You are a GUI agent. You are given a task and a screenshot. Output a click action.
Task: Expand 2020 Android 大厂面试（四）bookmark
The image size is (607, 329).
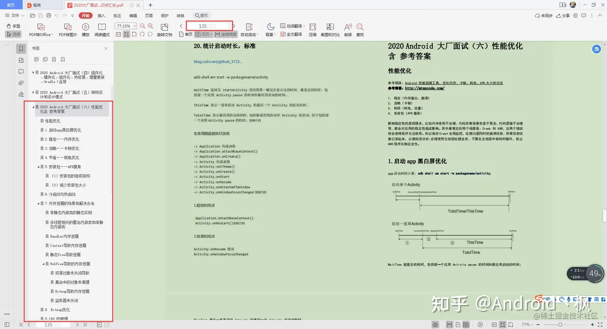[33, 73]
